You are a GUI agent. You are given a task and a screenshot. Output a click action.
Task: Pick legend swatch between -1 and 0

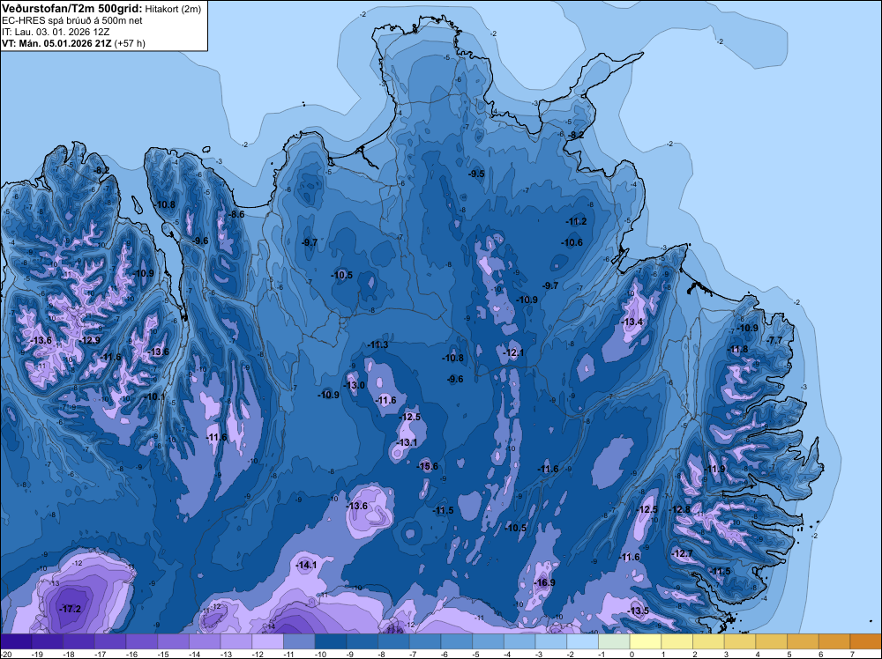614,641
